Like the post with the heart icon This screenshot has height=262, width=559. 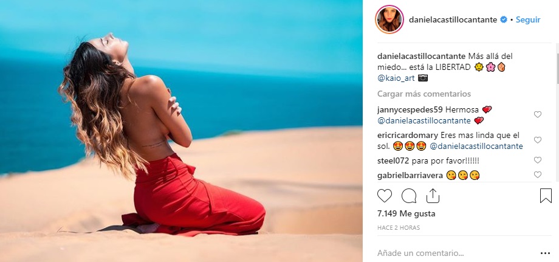point(384,196)
